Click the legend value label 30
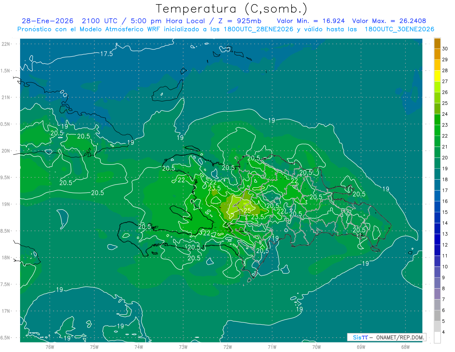 coord(445,49)
